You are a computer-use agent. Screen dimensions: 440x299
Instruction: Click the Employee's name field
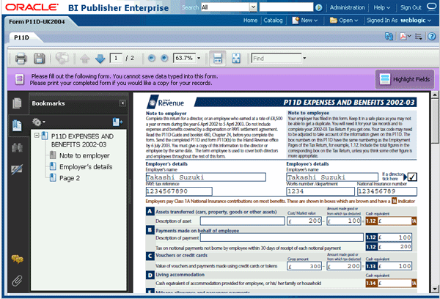(332, 177)
